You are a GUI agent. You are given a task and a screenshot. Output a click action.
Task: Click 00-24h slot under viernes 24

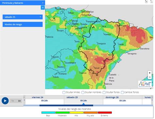click(44, 101)
